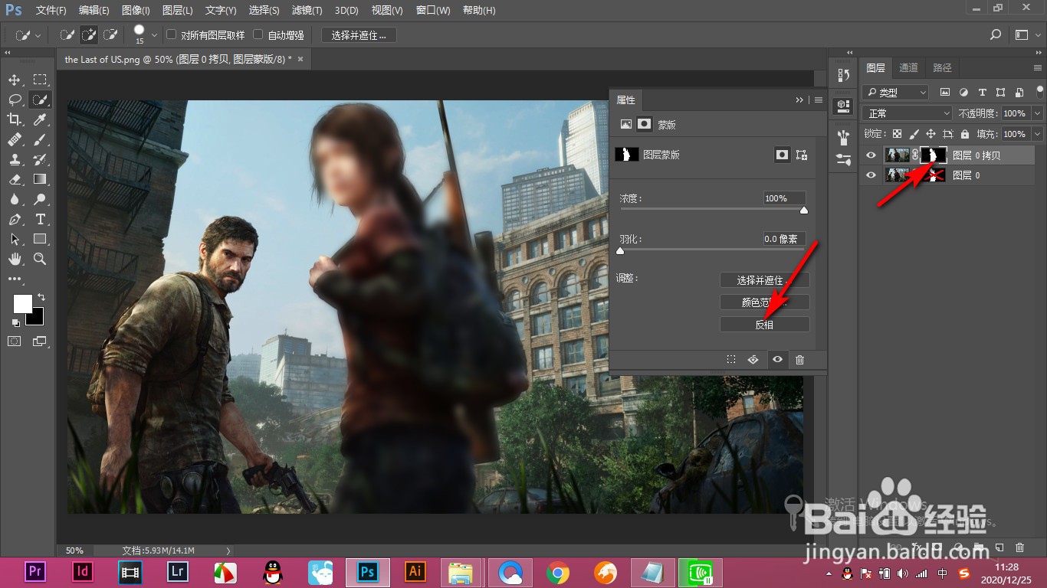Open the Edit Toolbar three-dots button
1047x588 pixels.
tap(15, 279)
